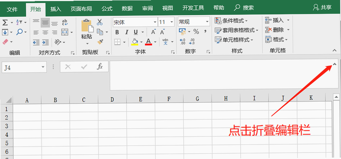Toggle Italic formatting

click(127, 32)
